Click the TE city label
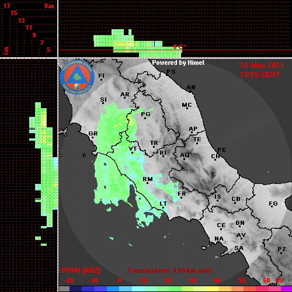The image size is (292, 292). (x=197, y=140)
